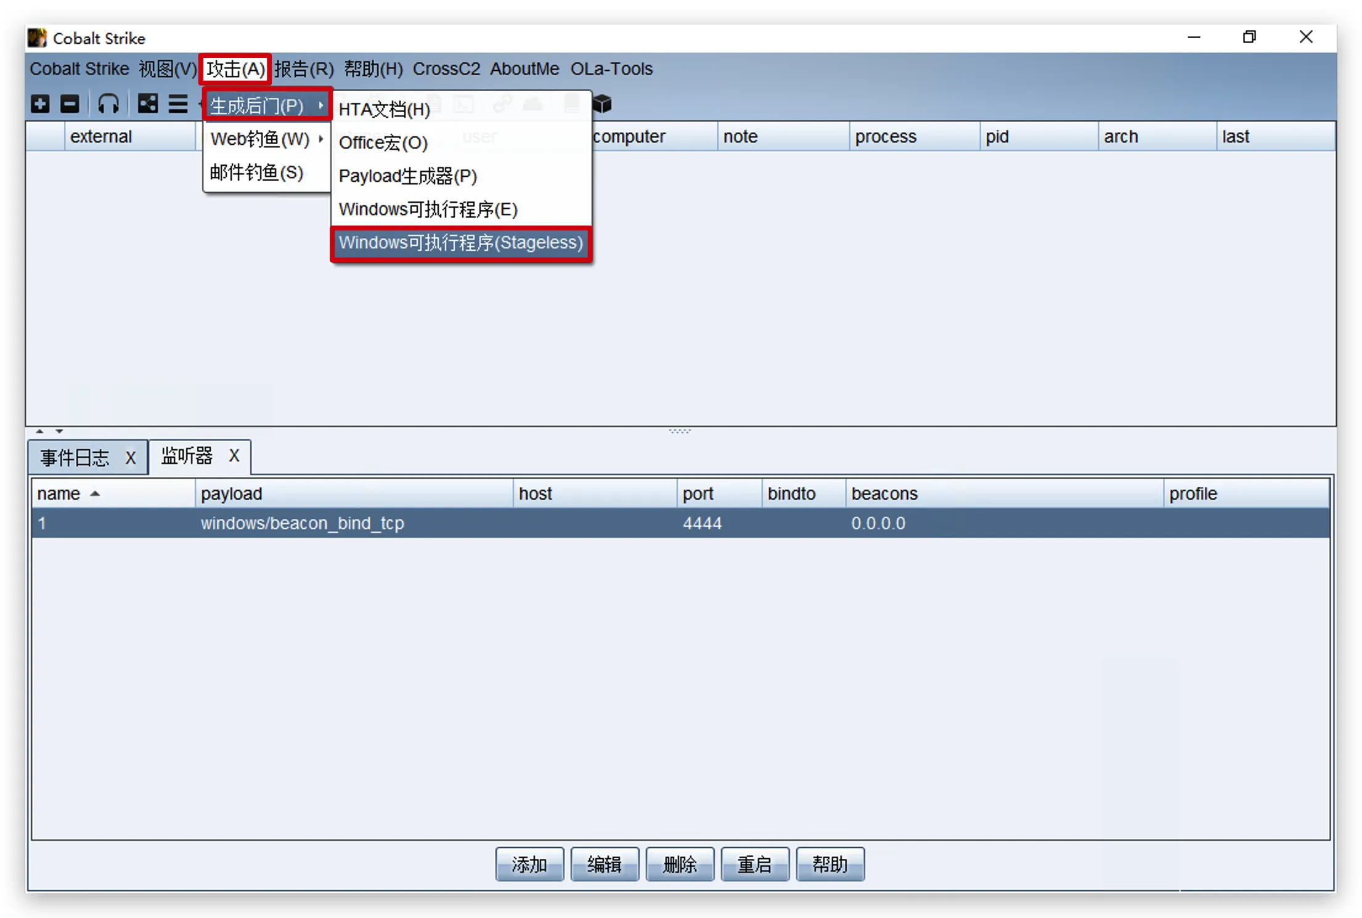1362x918 pixels.
Task: Click the 添加 button
Action: [529, 864]
